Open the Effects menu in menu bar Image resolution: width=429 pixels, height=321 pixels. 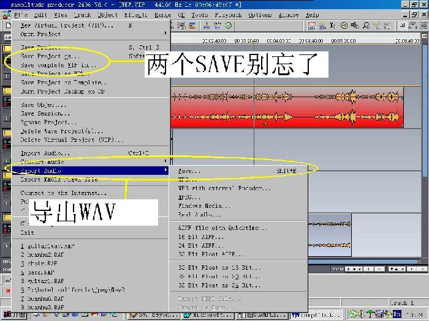tap(135, 15)
